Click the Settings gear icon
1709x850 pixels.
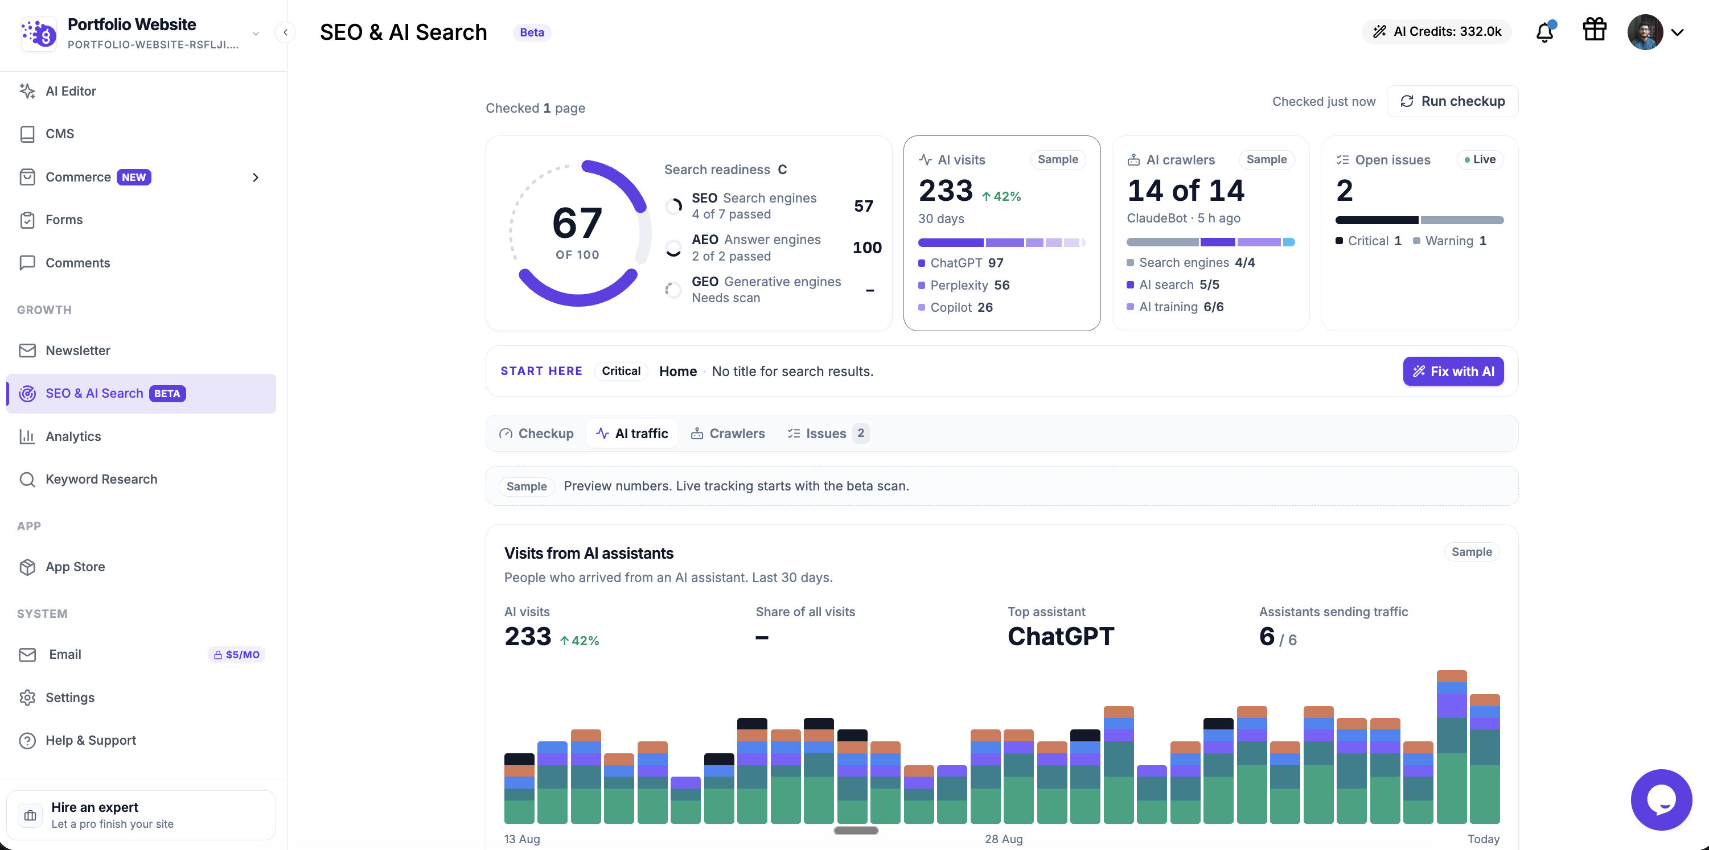pos(27,698)
